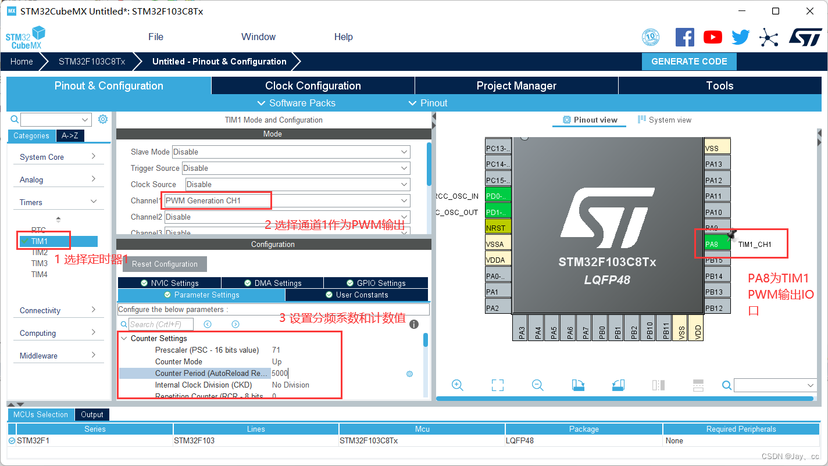Select the NRST pin on chip
Image resolution: width=828 pixels, height=466 pixels.
pyautogui.click(x=498, y=228)
